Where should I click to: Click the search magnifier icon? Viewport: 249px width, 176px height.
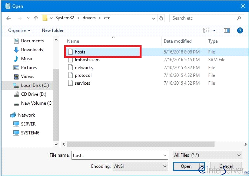pos(239,18)
